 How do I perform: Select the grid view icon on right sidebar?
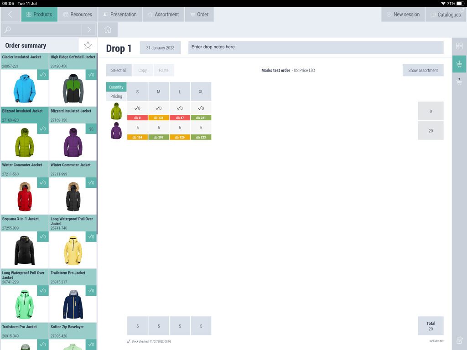point(459,46)
